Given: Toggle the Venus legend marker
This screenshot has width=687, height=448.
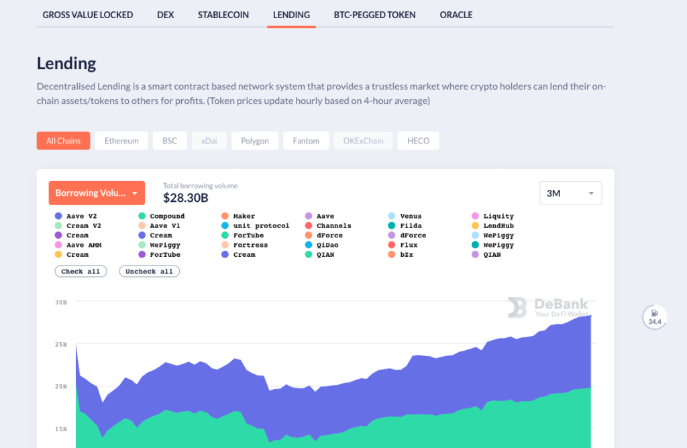Looking at the screenshot, I should coord(392,216).
